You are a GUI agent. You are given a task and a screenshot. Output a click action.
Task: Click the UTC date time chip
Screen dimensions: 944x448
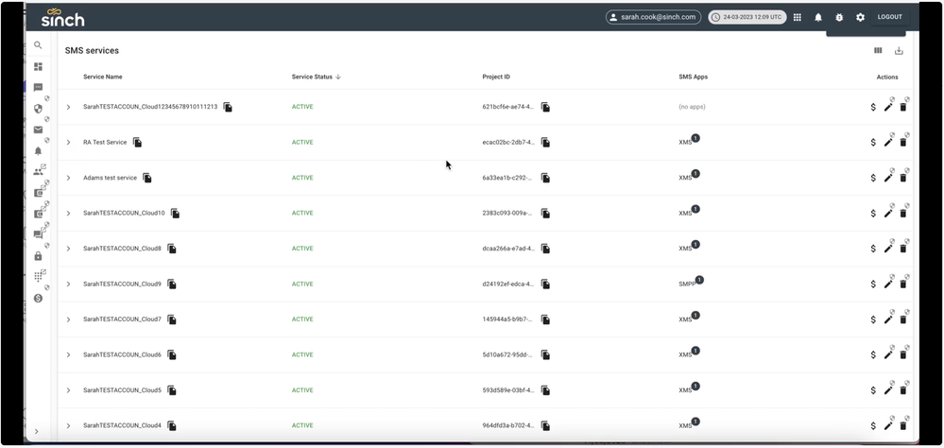click(747, 17)
